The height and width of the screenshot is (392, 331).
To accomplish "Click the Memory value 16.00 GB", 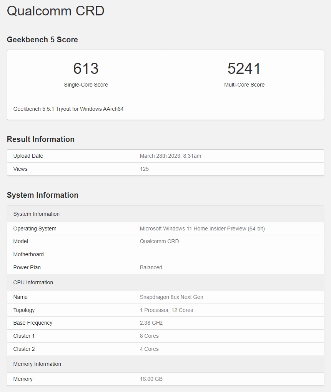I will point(151,379).
